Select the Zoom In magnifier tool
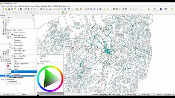Viewport: 175px width, 98px height. point(32,9)
